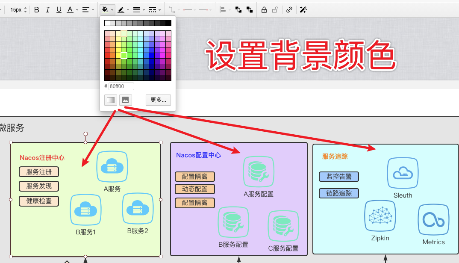The width and height of the screenshot is (459, 263).
Task: Open the line style dropdown arrow
Action: [x=159, y=10]
